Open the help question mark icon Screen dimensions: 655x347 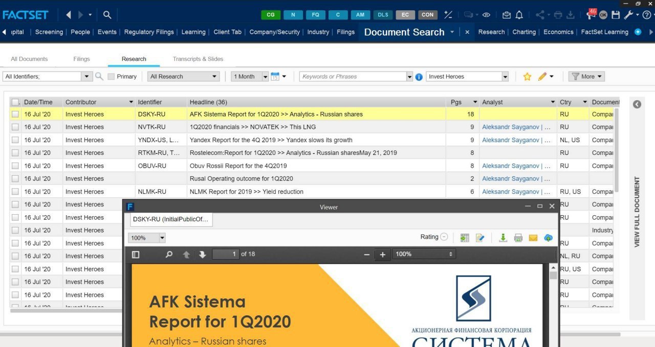647,15
